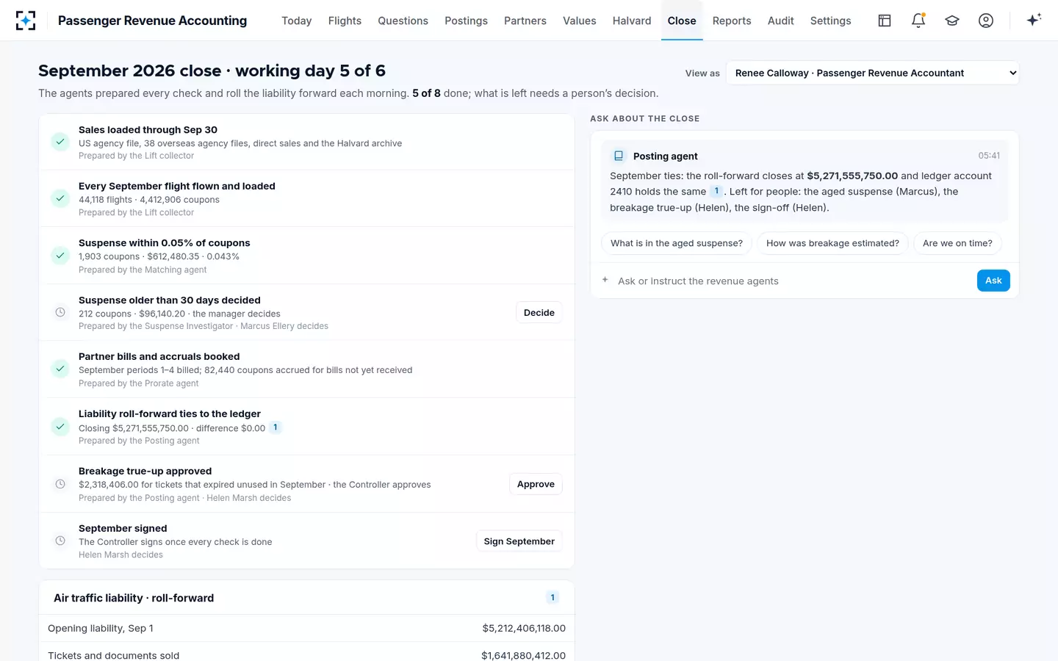The width and height of the screenshot is (1058, 661).
Task: Click the clock icon for Breakage true-up approved
Action: pyautogui.click(x=60, y=484)
